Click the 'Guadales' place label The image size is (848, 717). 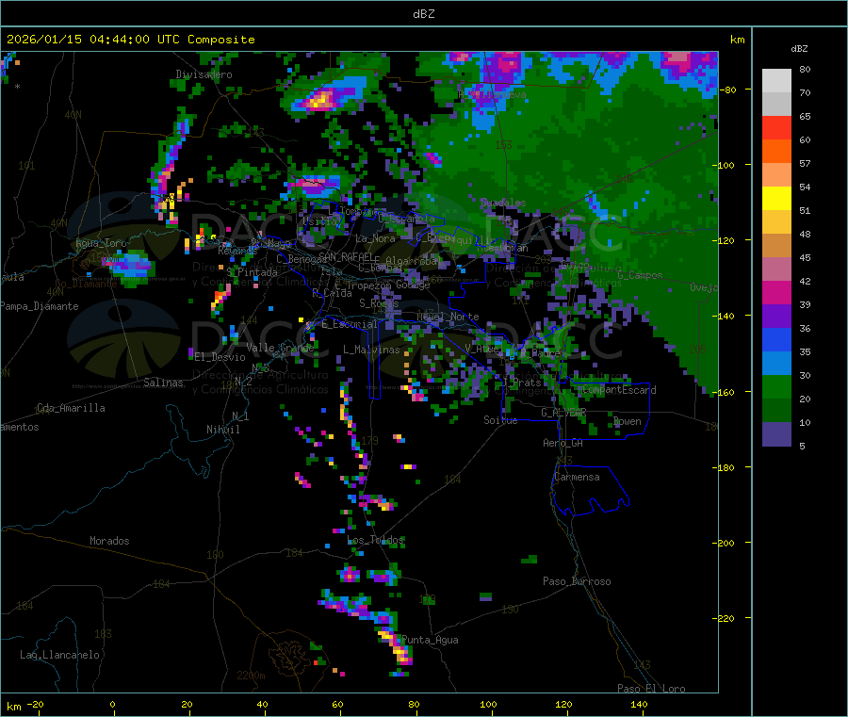click(503, 203)
